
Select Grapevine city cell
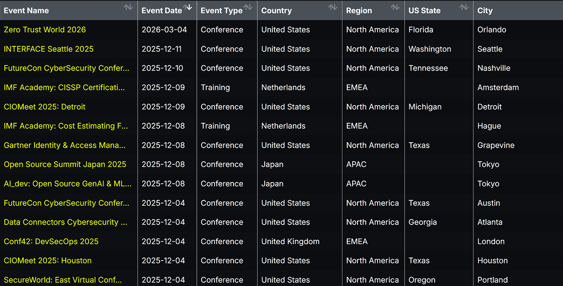coord(496,145)
